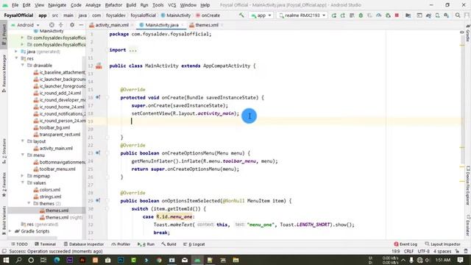Open the VCS menu
This screenshot has width=471, height=265.
[x=171, y=5]
